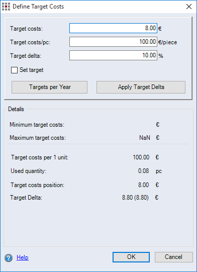Open the Help link
The height and width of the screenshot is (272, 197).
click(x=23, y=257)
